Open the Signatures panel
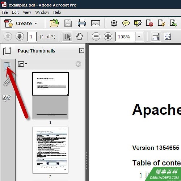181x181 pixels. [x=7, y=98]
